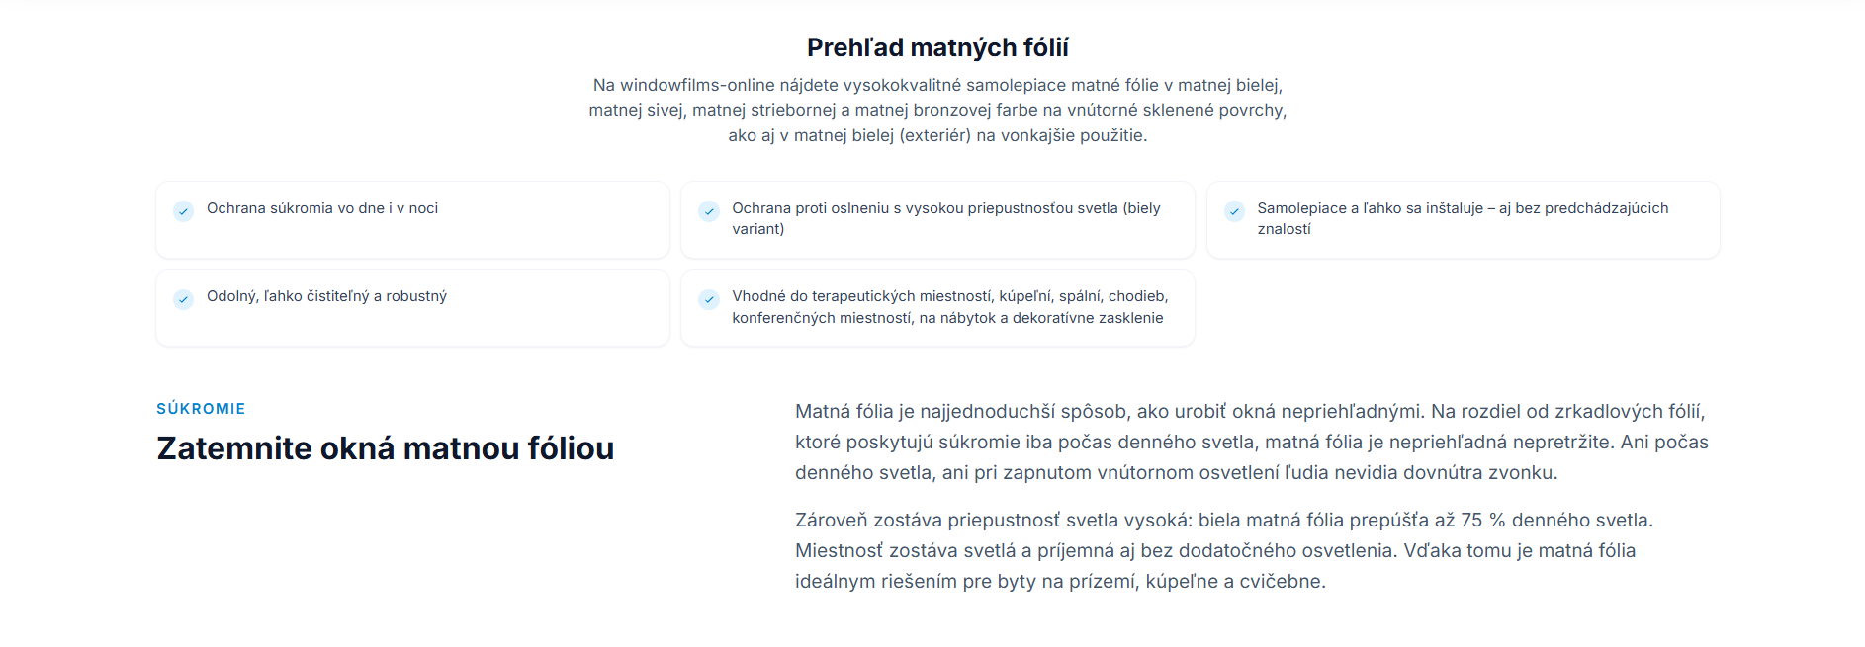Click the checkmark icon beside 'Samolepiace a ľahko sa inštaluje'
Screen dimensions: 1865x647
click(x=1233, y=211)
